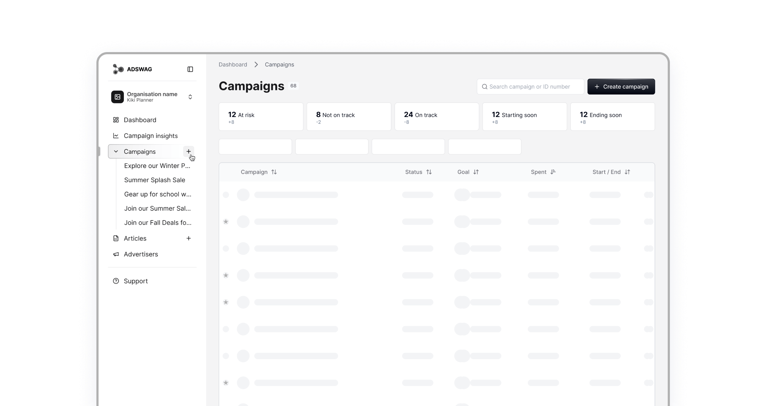Click the Advertisers megaphone icon

(116, 254)
